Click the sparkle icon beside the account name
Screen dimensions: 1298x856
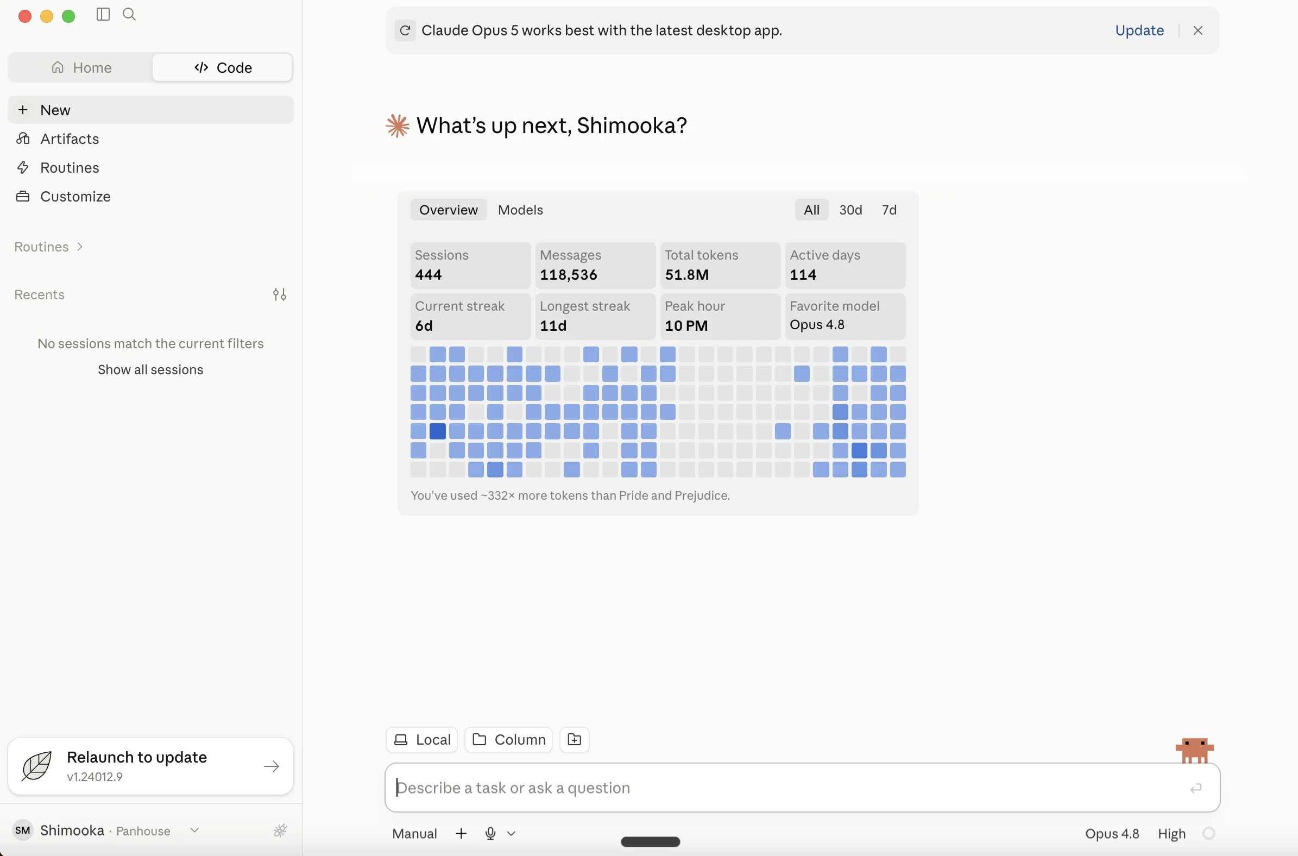(x=280, y=830)
